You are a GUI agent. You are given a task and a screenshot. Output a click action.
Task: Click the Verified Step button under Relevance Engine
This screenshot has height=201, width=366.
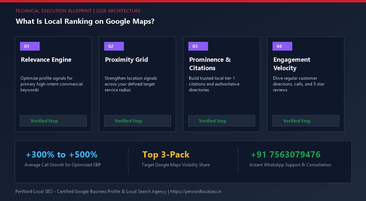click(x=53, y=121)
